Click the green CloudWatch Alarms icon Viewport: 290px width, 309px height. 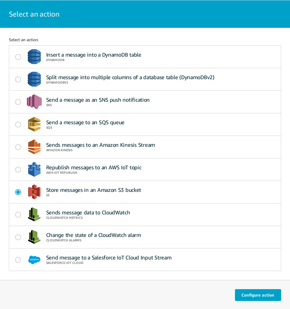point(34,237)
